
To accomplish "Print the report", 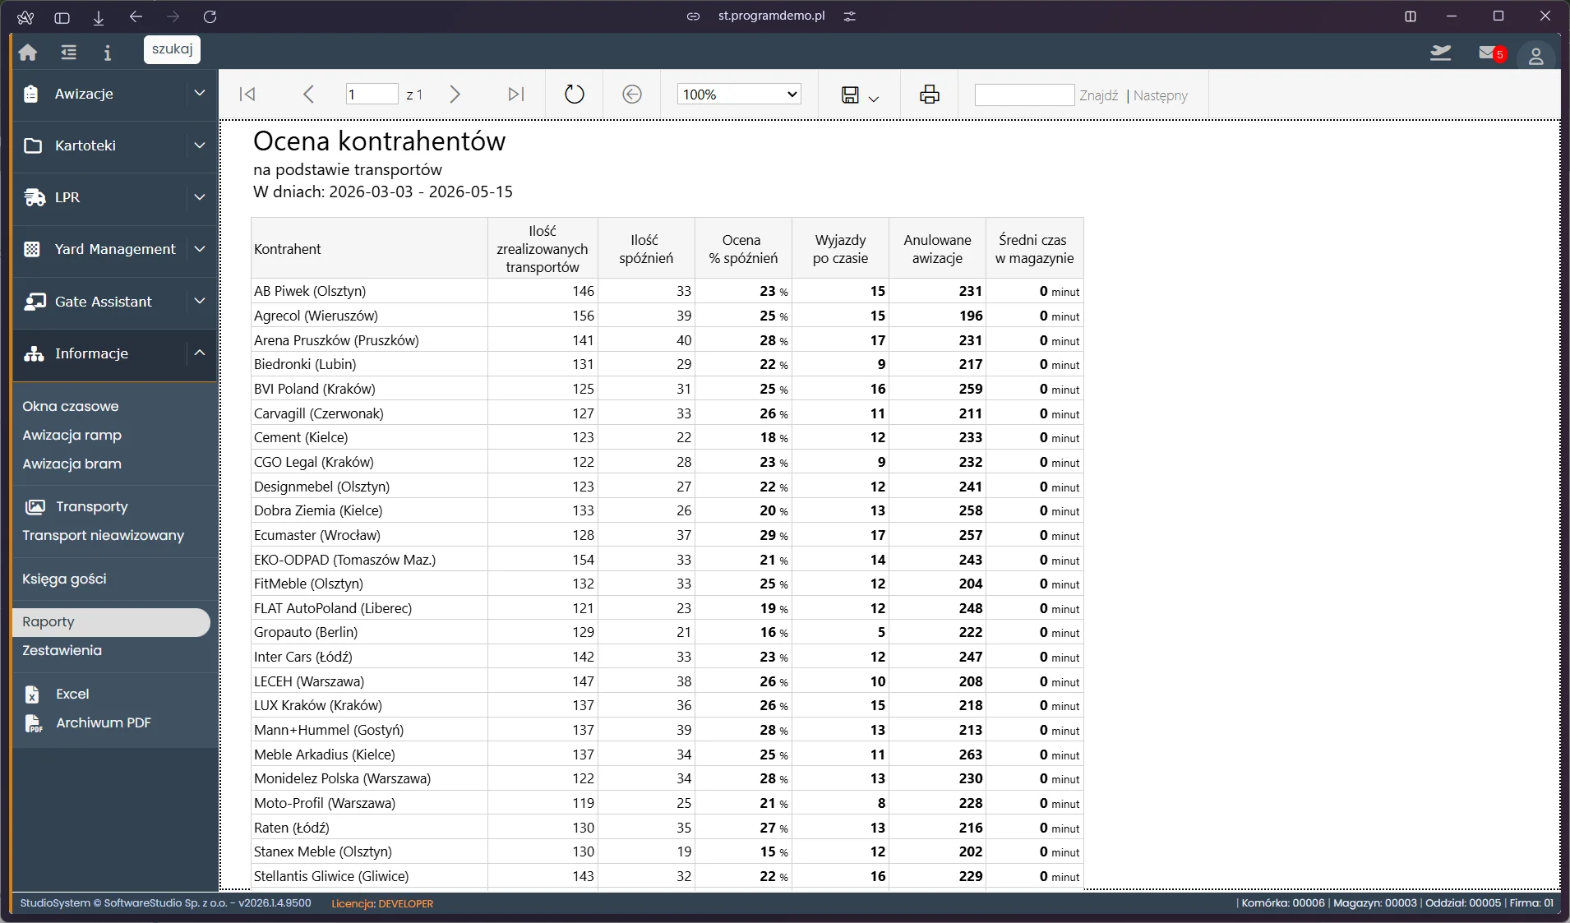I will click(930, 95).
